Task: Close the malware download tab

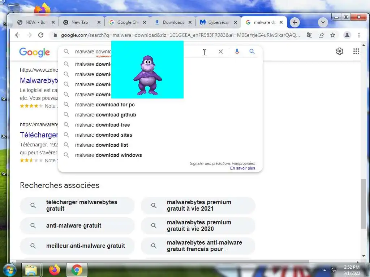Action: 281,22
